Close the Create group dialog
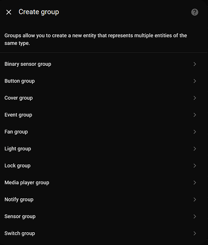The width and height of the screenshot is (208, 245). pos(9,12)
